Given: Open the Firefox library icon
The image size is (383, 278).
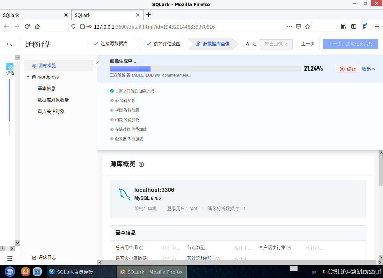Looking at the screenshot, I should (343, 26).
